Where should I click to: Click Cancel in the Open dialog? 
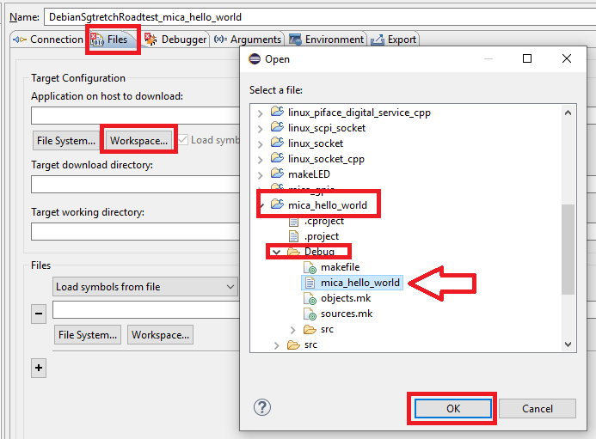point(537,409)
